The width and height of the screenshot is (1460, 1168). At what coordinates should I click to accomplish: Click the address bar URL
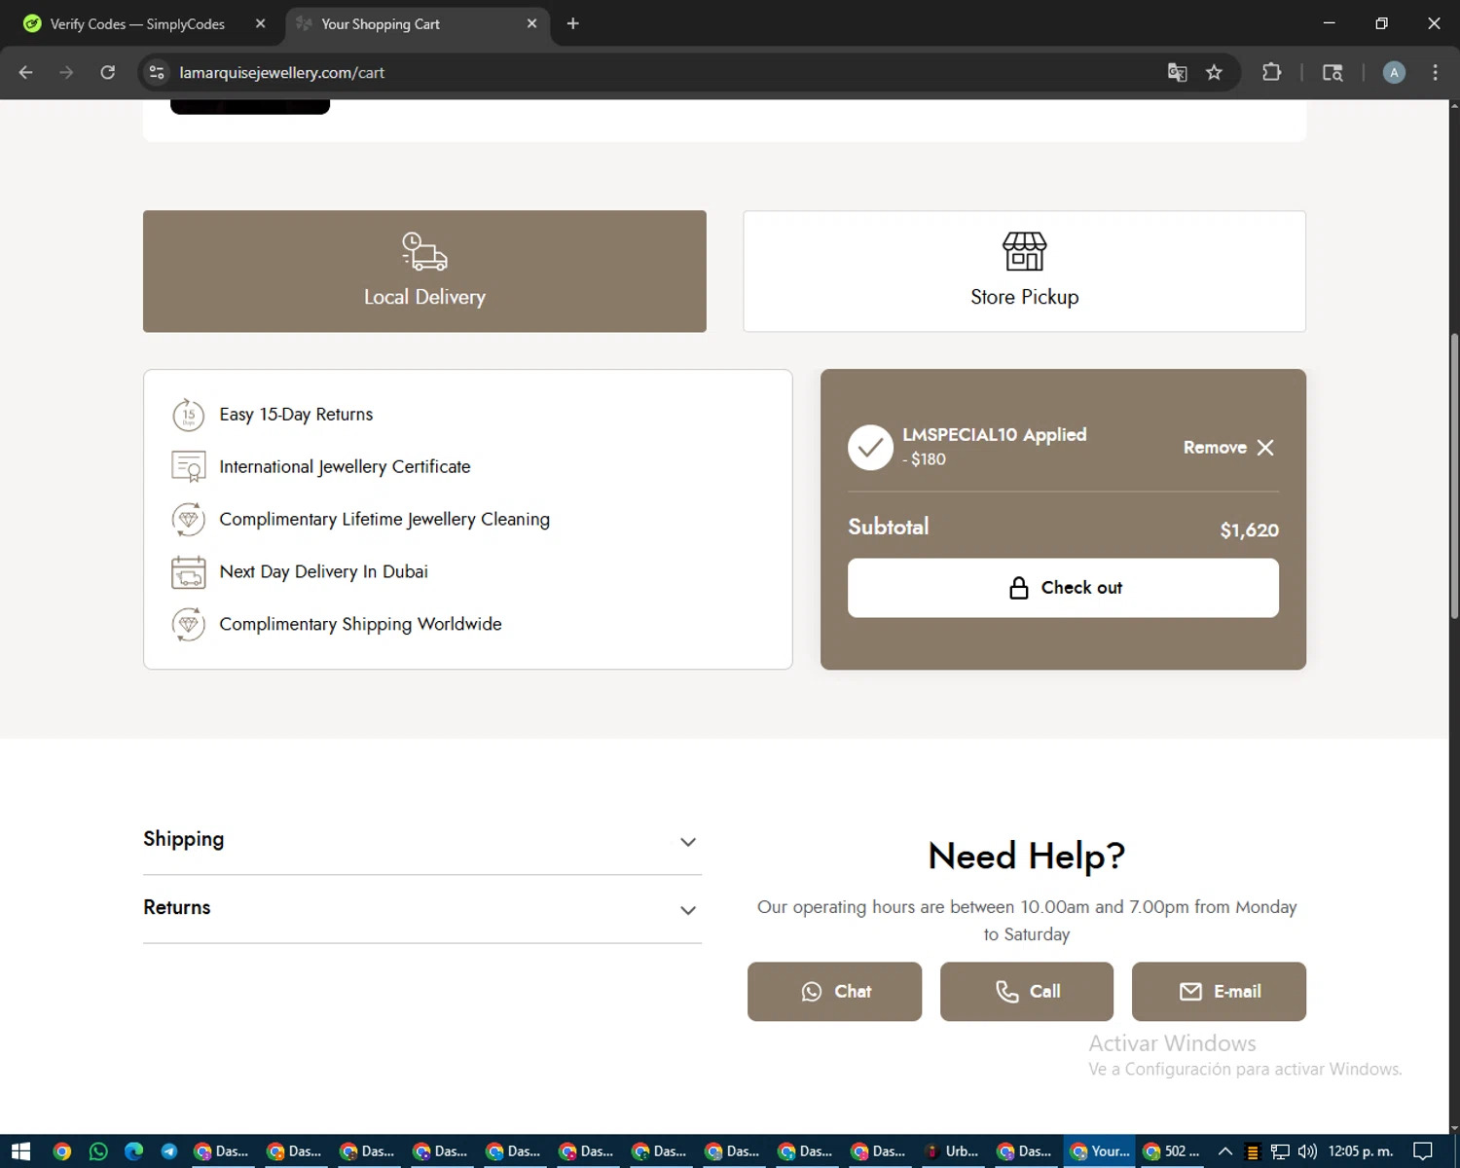[281, 73]
